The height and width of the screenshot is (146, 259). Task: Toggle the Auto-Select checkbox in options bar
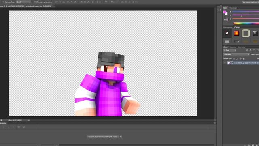[x=3, y=2]
